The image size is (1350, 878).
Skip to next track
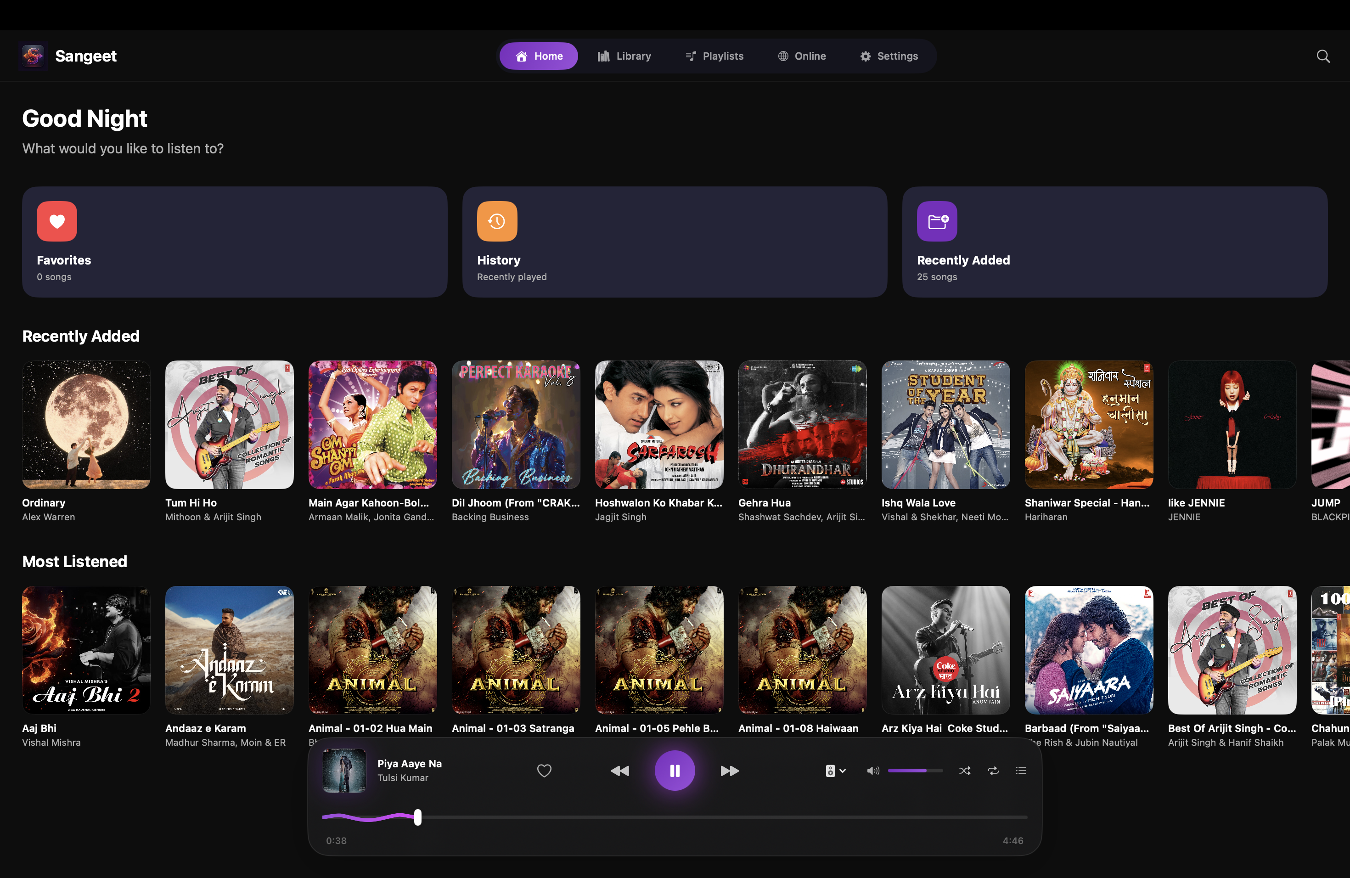[730, 771]
